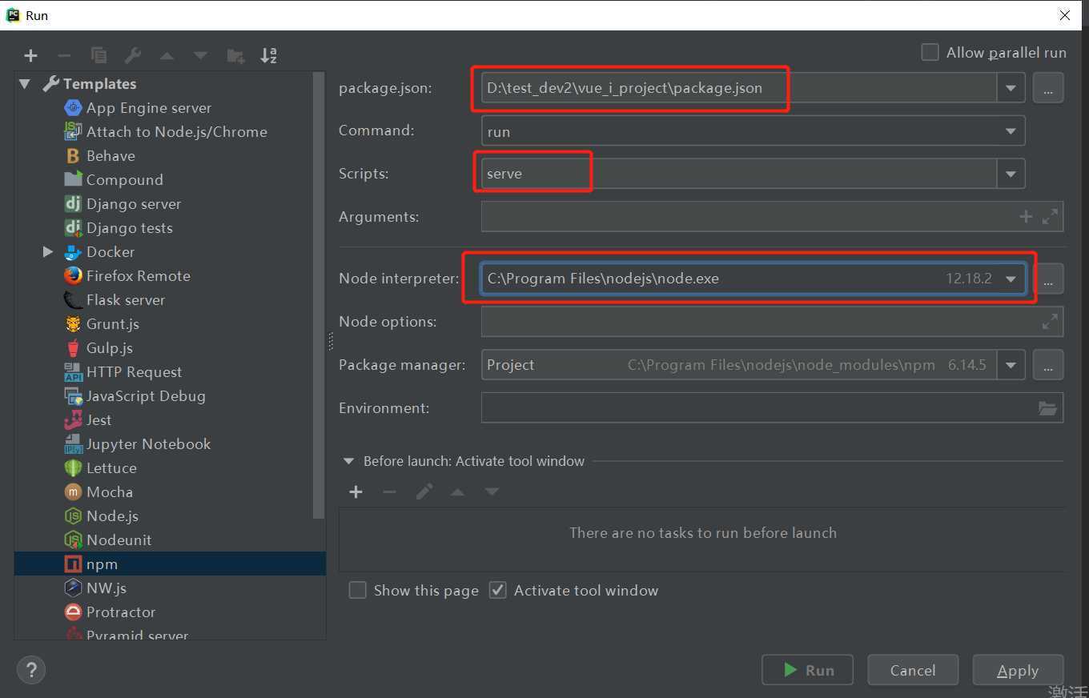Viewport: 1089px width, 698px height.
Task: Browse for package.json with ellipsis button
Action: [x=1047, y=88]
